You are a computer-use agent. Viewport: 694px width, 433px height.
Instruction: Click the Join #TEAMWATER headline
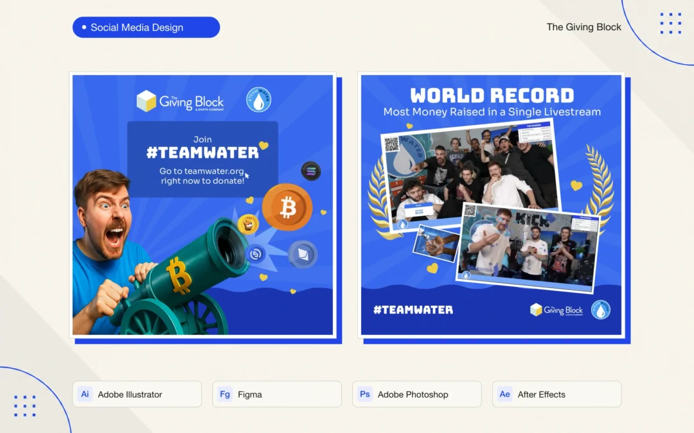tap(202, 148)
